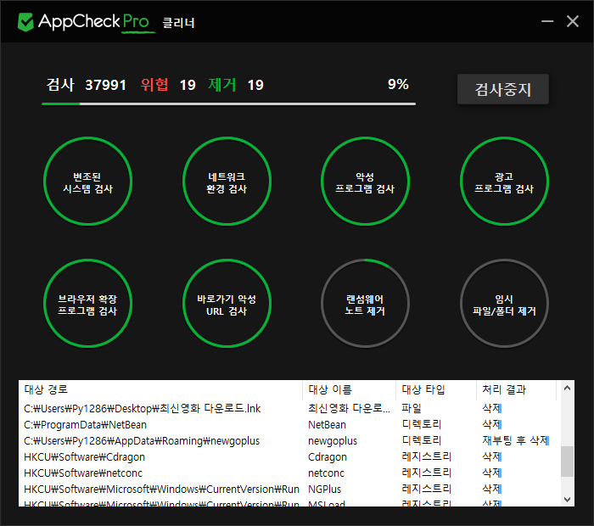594x526 pixels.
Task: Sort by the 처리 결과 column header
Action: pos(516,389)
